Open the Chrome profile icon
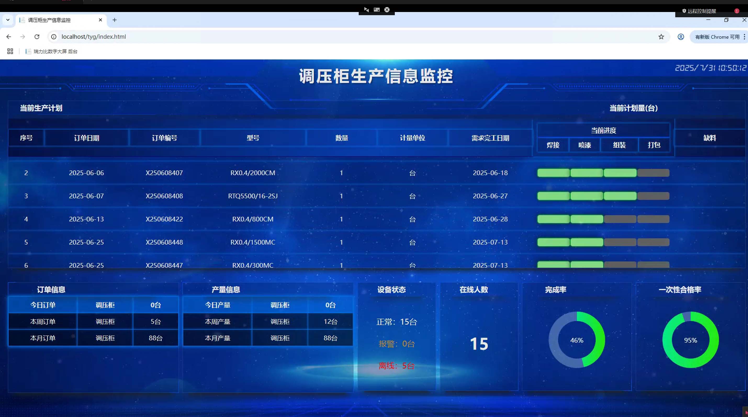The width and height of the screenshot is (748, 417). [x=681, y=37]
